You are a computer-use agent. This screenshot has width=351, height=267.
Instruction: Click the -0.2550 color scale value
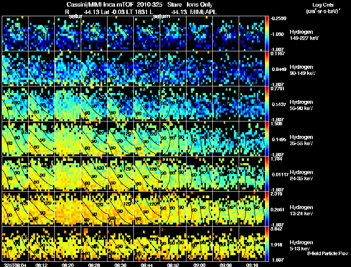click(278, 18)
